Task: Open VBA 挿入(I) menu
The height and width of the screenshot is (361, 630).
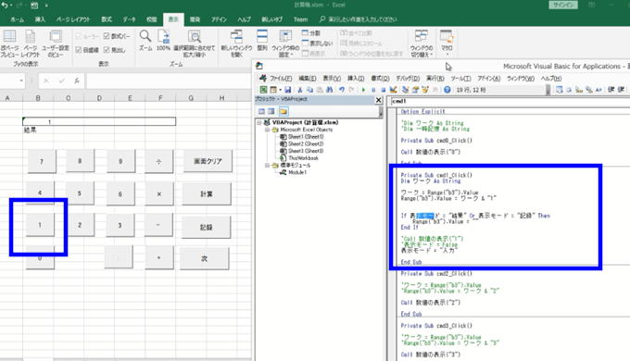Action: point(356,79)
